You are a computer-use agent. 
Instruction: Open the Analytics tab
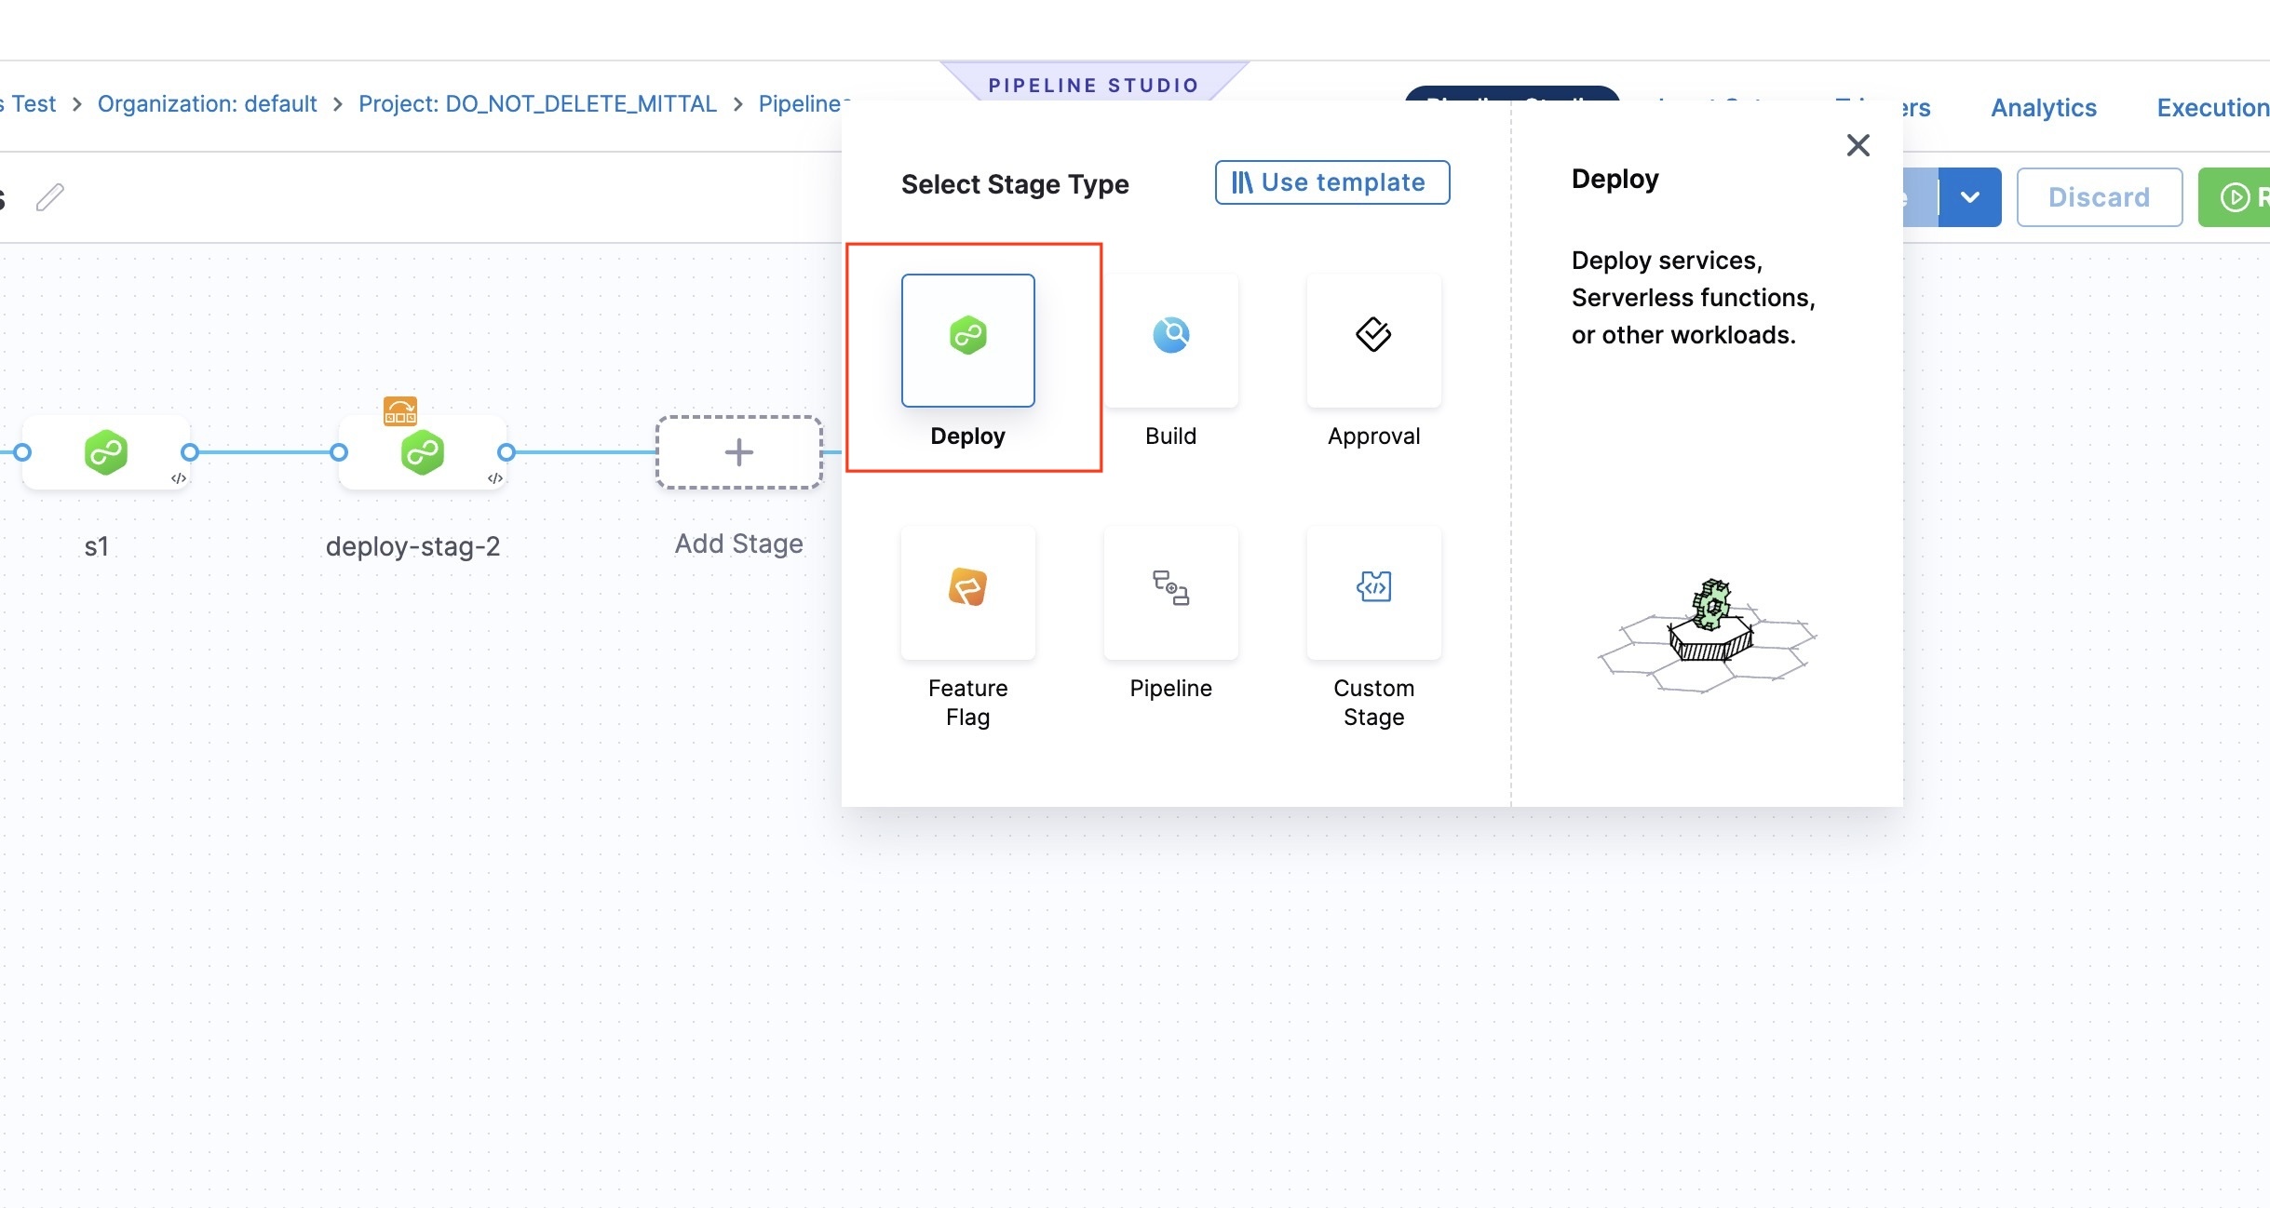pyautogui.click(x=2043, y=108)
